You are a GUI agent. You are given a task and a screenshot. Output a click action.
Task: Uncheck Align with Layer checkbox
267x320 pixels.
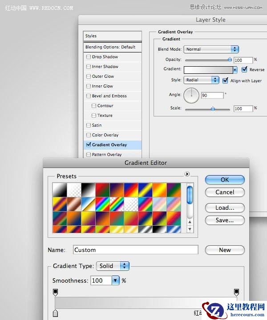225,80
